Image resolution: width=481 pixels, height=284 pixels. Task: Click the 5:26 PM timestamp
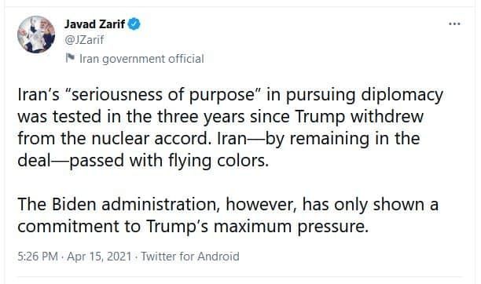coord(38,257)
